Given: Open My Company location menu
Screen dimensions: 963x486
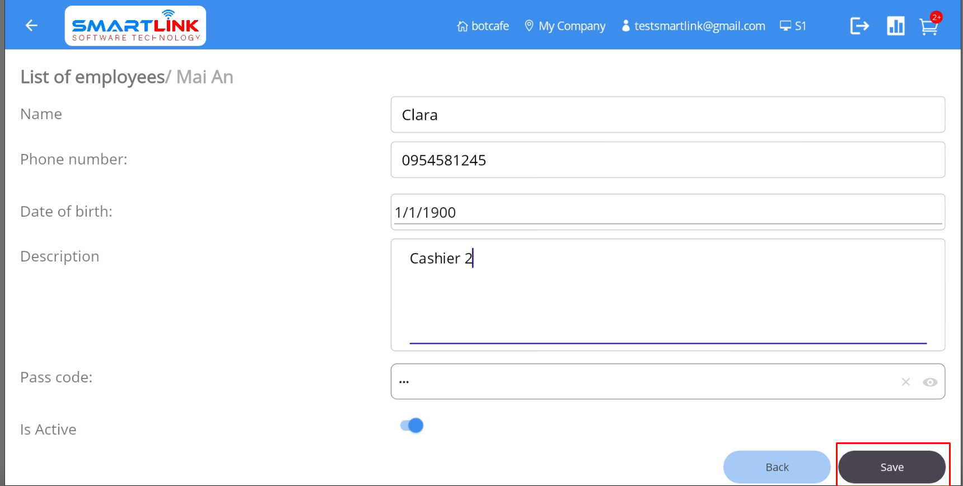Looking at the screenshot, I should [572, 26].
